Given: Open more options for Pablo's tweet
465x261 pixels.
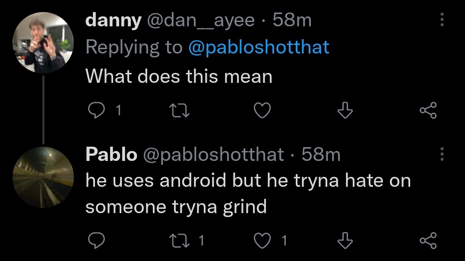Looking at the screenshot, I should tap(442, 154).
